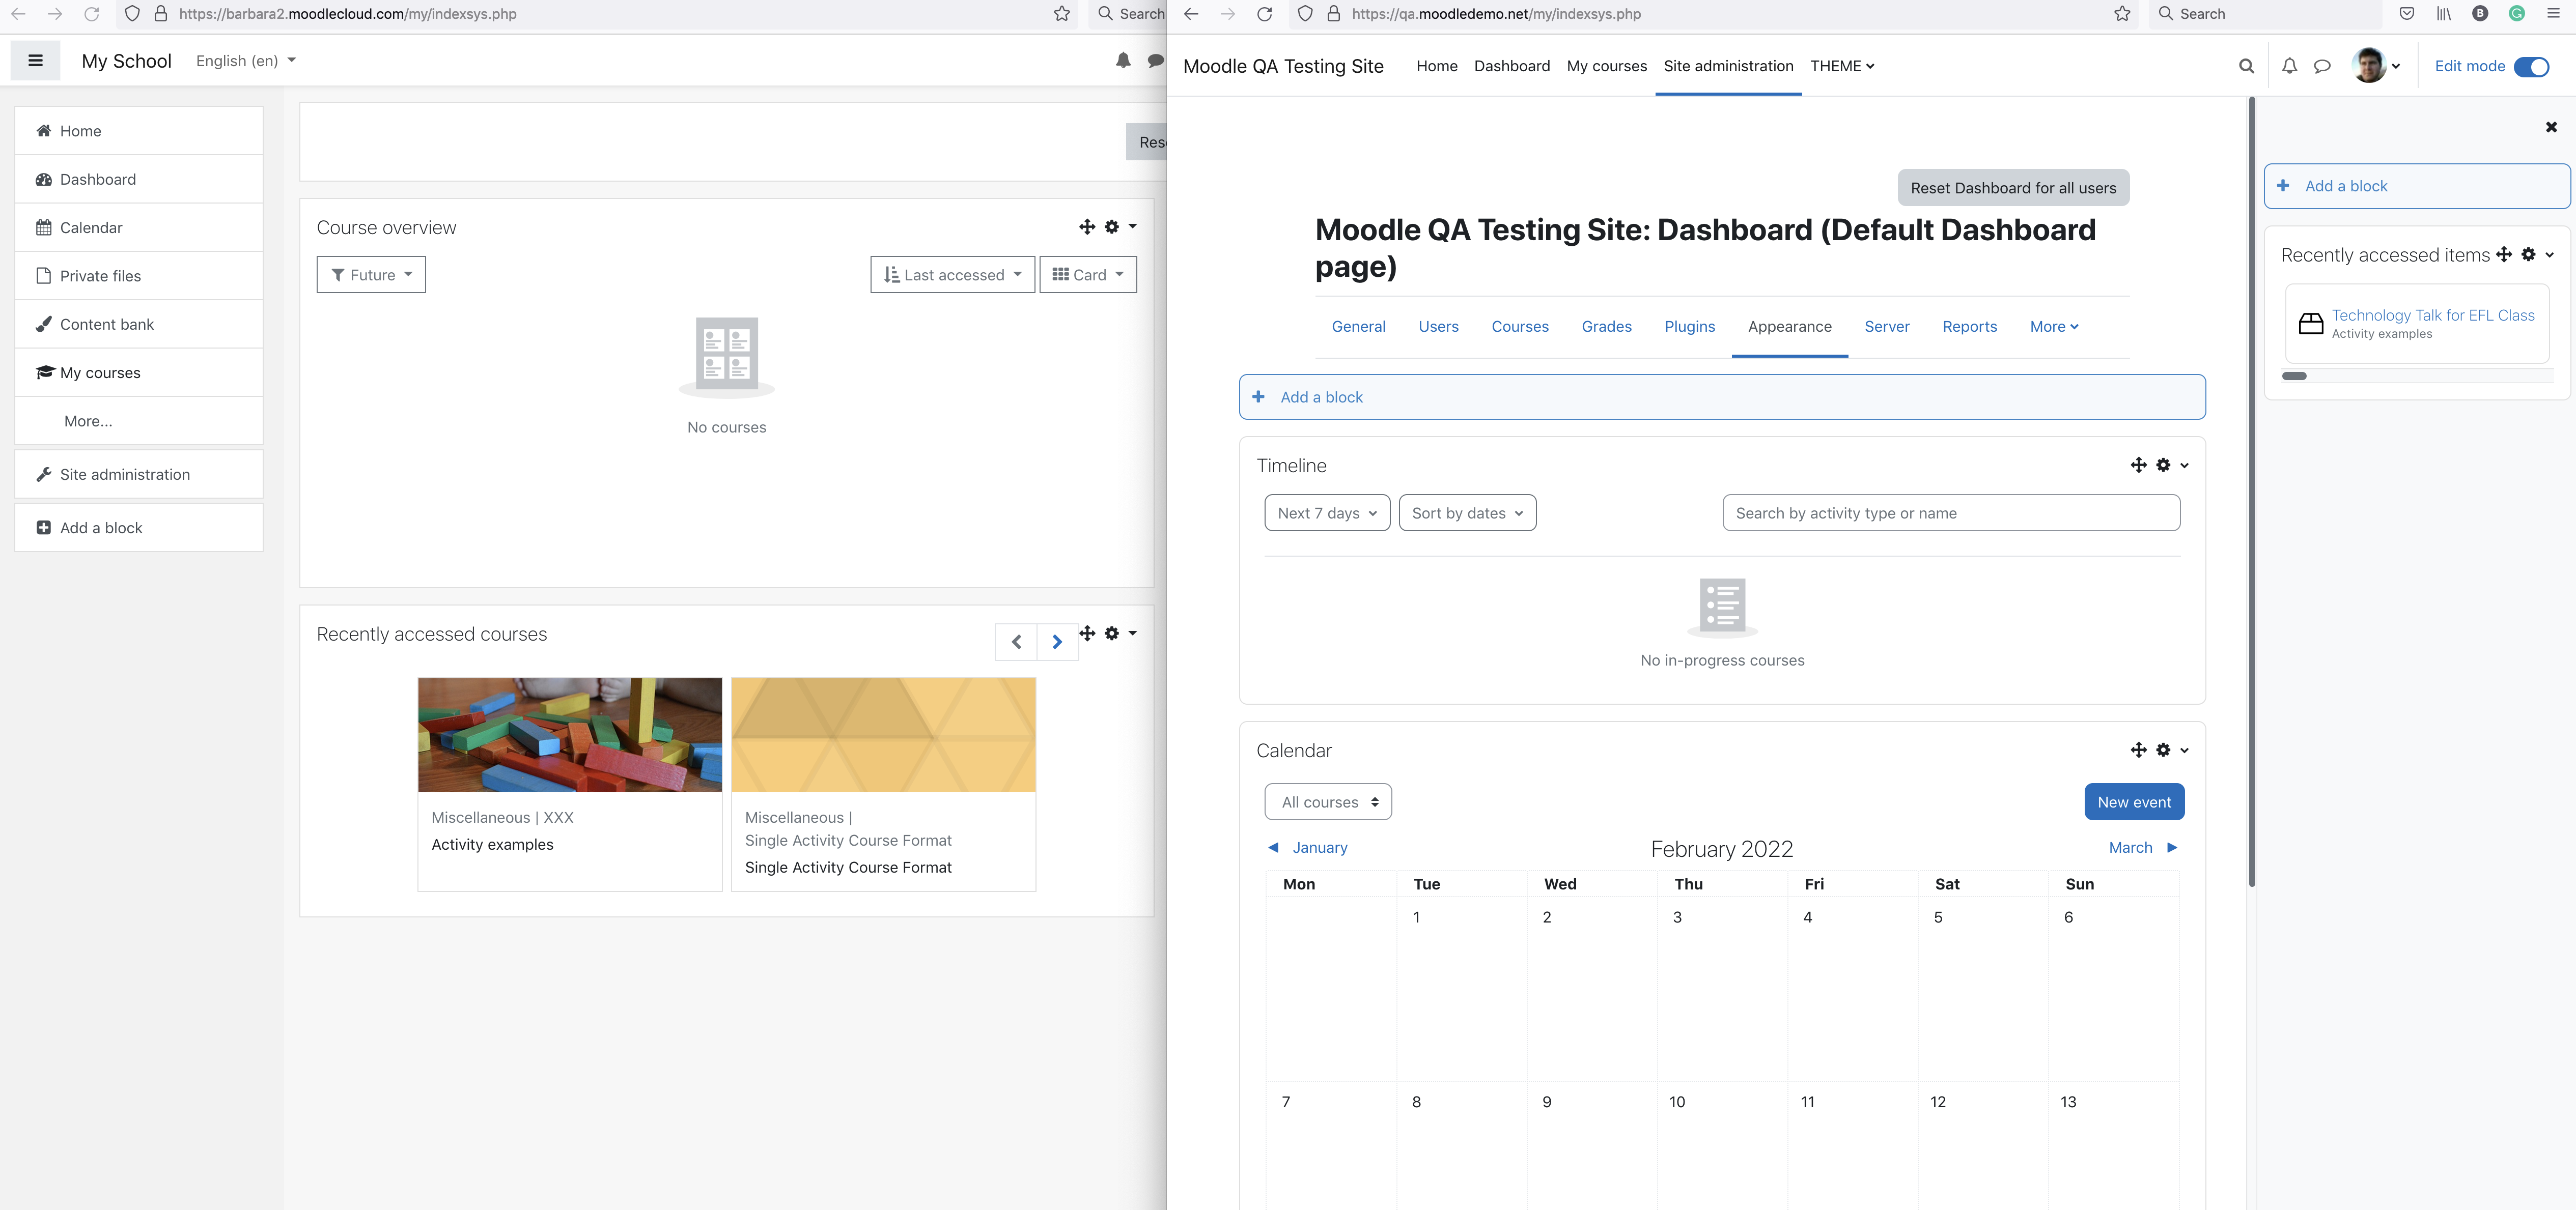Open messages bubble in My School window
2576x1210 pixels.
(1156, 61)
